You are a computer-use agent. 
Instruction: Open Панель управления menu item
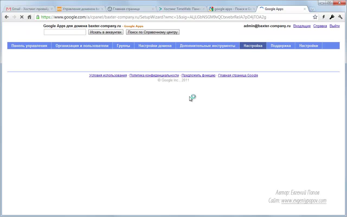[29, 46]
